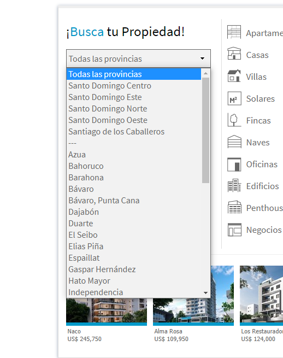Pick Bávaro, Punta Cana option
Viewport: 283px width, 358px height.
tap(104, 201)
